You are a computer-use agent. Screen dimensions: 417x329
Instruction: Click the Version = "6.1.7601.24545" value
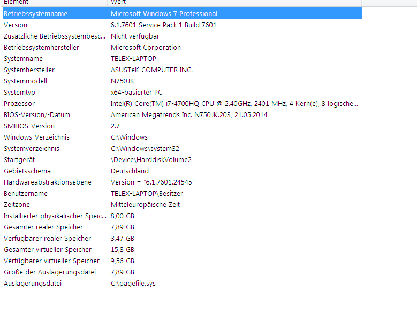(153, 182)
